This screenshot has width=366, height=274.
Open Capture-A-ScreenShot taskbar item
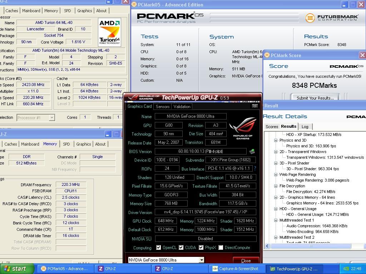[x=237, y=269]
